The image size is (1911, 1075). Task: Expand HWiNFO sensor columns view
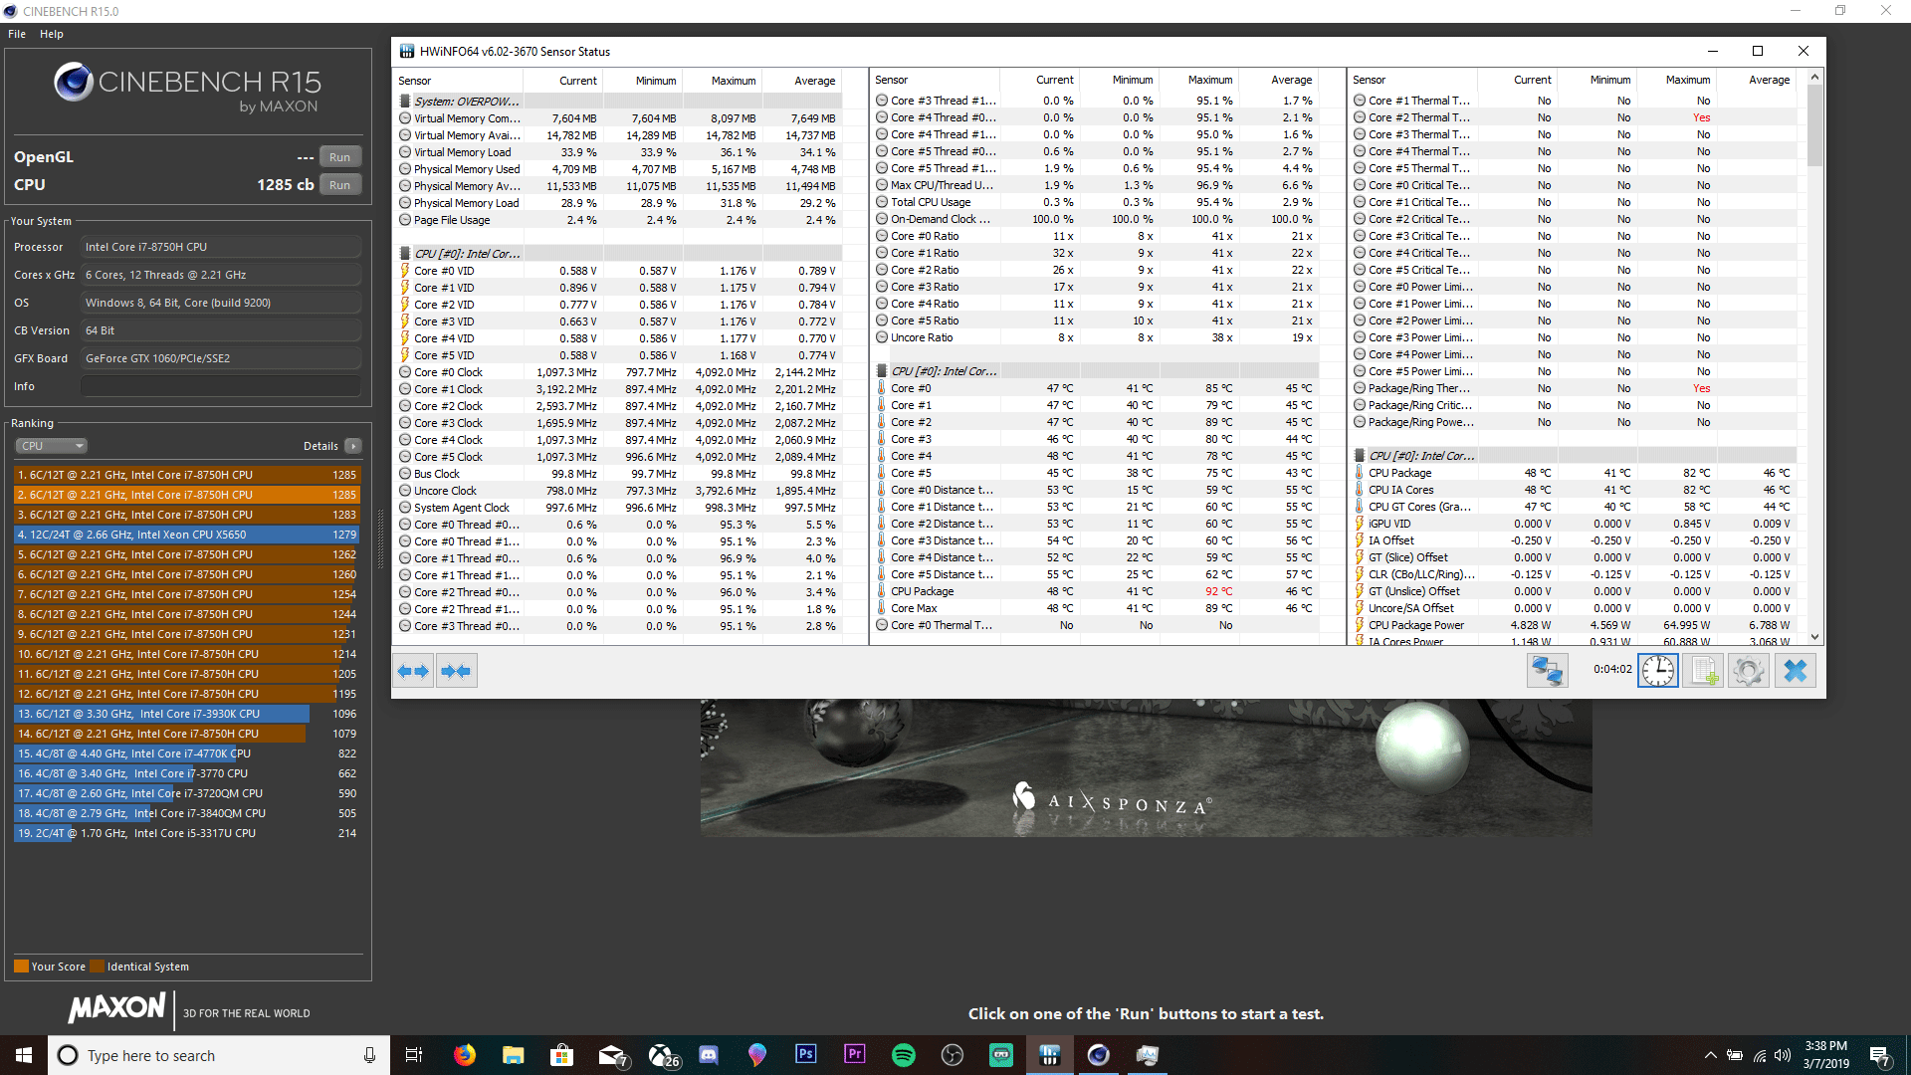click(413, 671)
